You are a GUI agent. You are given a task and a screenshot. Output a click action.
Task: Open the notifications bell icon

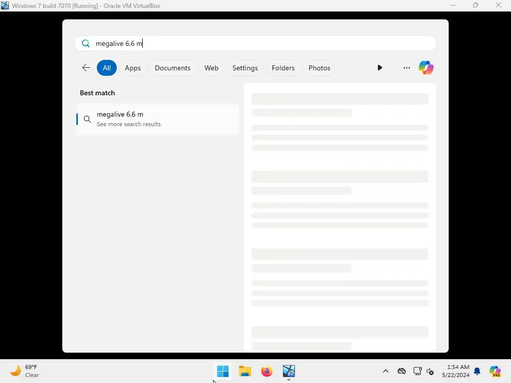(477, 371)
